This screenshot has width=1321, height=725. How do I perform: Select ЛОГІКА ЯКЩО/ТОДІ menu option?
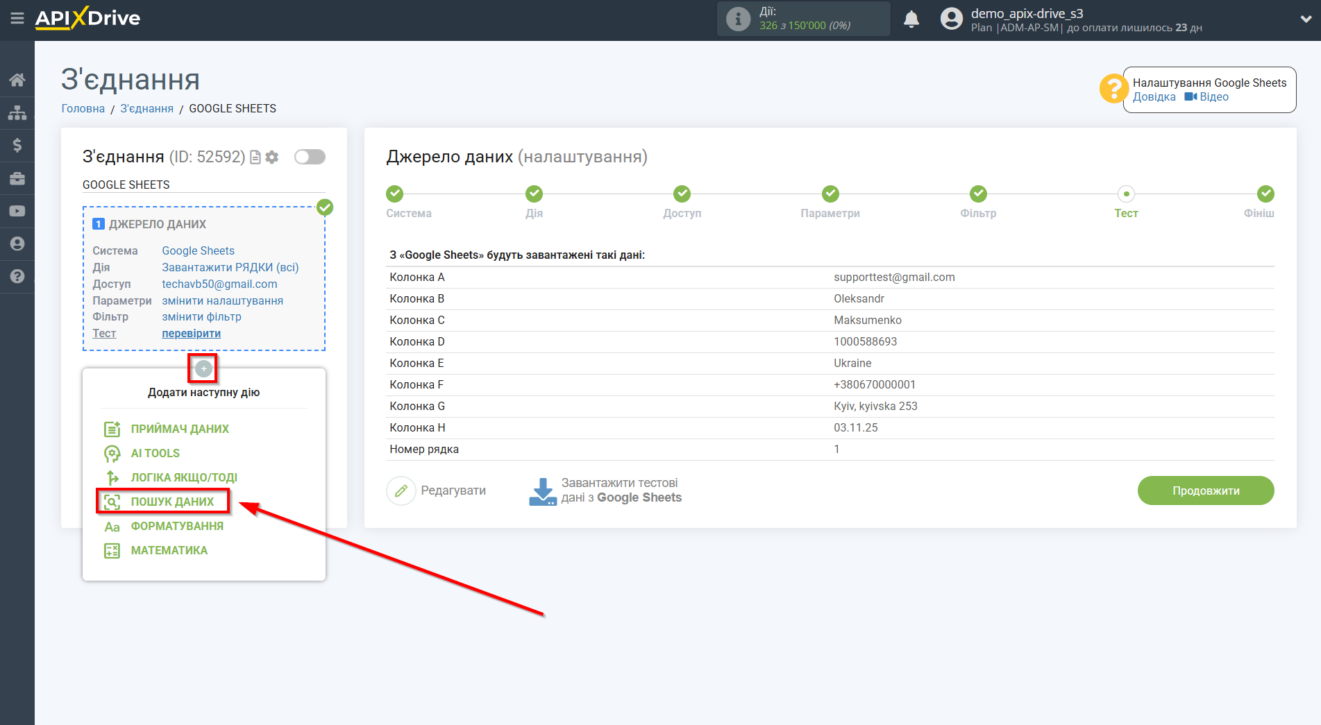[183, 477]
